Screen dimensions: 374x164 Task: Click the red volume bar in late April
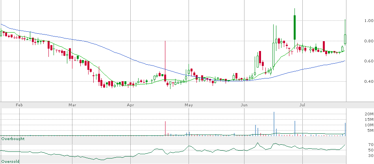165,129
